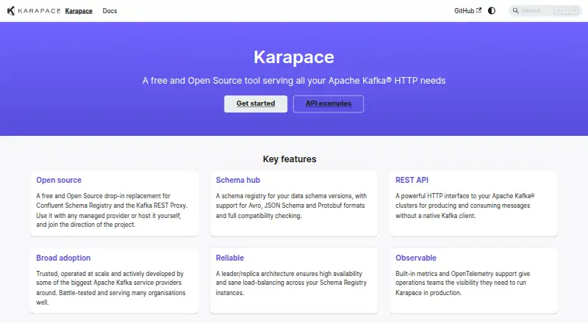
Task: Open the Karapace nav link
Action: (x=79, y=11)
